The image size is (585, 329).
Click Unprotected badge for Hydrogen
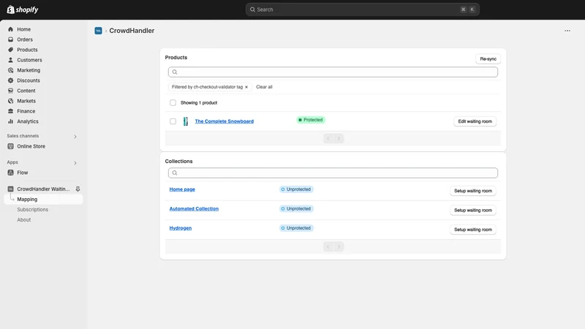296,228
